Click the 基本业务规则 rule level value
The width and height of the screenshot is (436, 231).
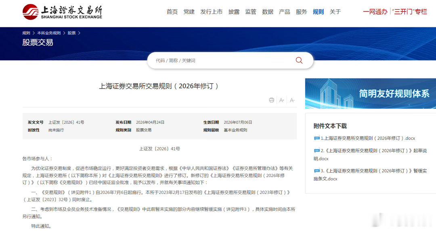pos(235,130)
